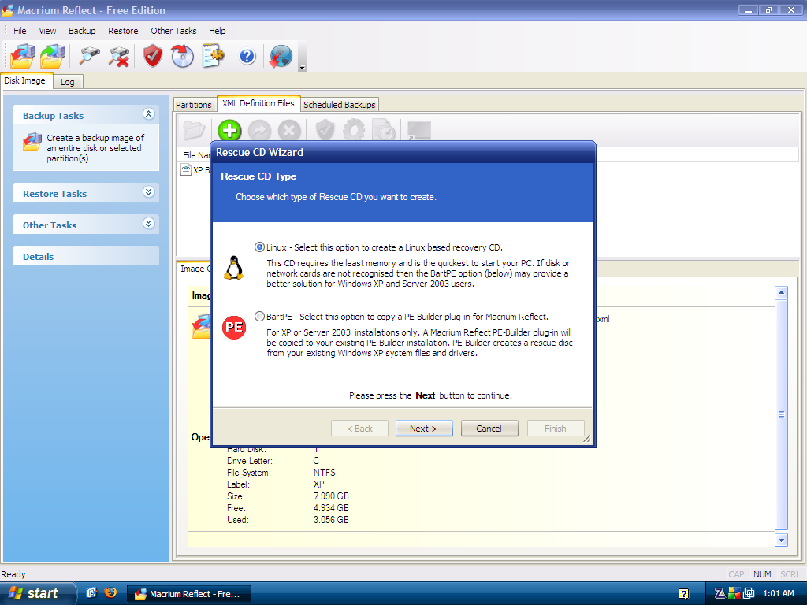The height and width of the screenshot is (605, 807).
Task: Click the yellow help question taskbar icon
Action: [x=683, y=594]
